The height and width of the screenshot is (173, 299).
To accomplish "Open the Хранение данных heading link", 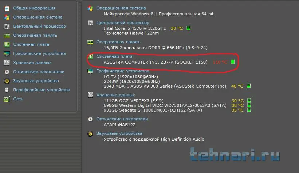I will 115,95.
